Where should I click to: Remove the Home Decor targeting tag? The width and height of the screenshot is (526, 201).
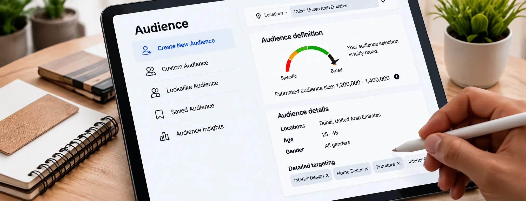point(366,169)
